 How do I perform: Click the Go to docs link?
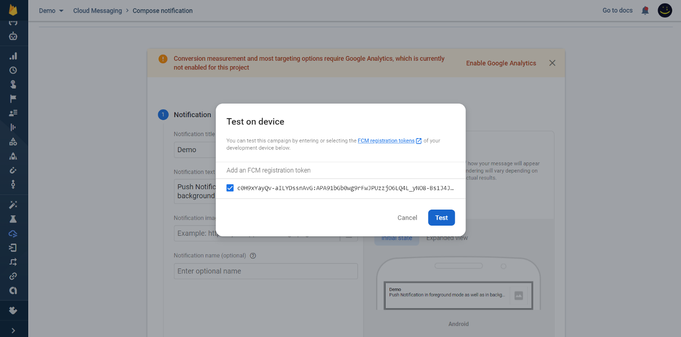tap(617, 10)
